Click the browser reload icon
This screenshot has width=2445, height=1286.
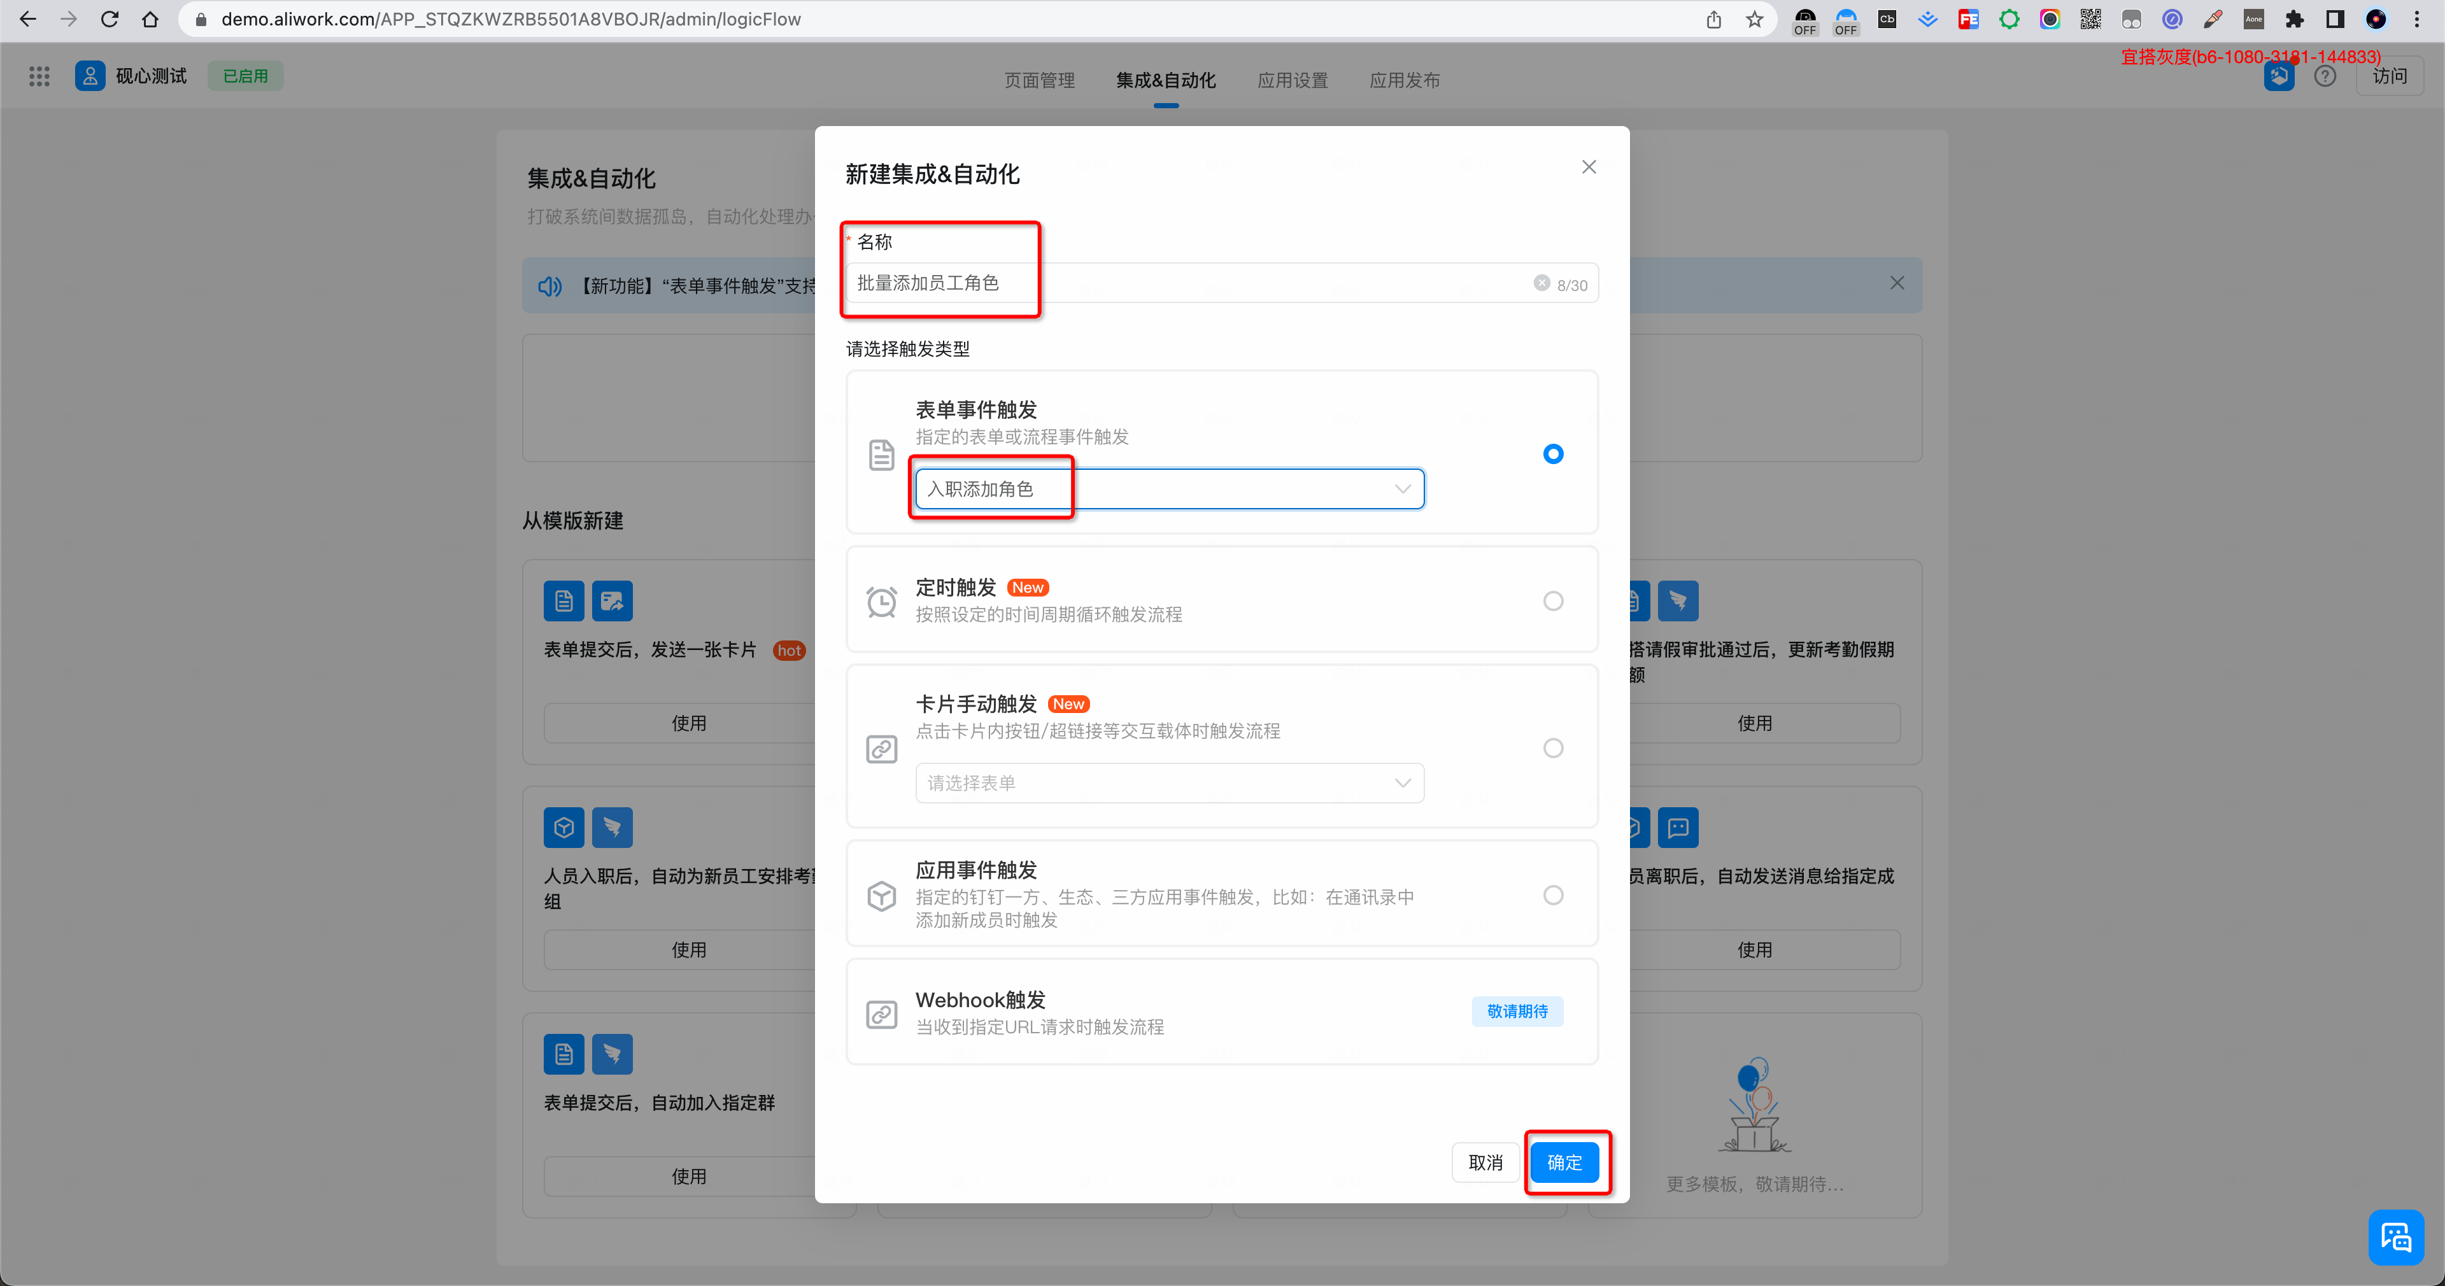(109, 19)
